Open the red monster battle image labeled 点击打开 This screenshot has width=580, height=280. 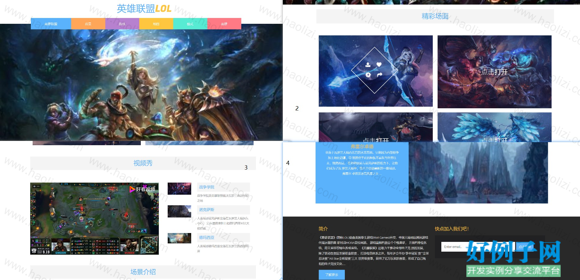(494, 72)
